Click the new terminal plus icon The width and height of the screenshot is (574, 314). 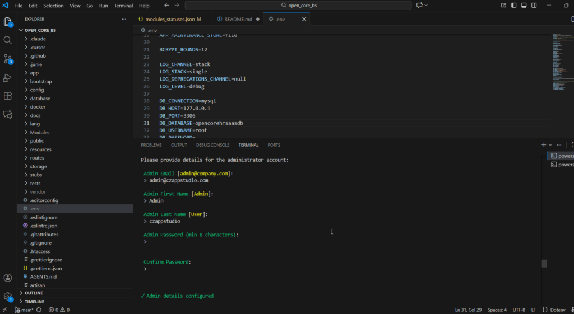543,145
